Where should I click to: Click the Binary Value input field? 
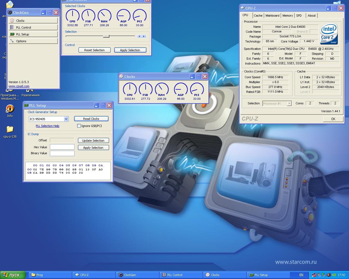coord(62,153)
